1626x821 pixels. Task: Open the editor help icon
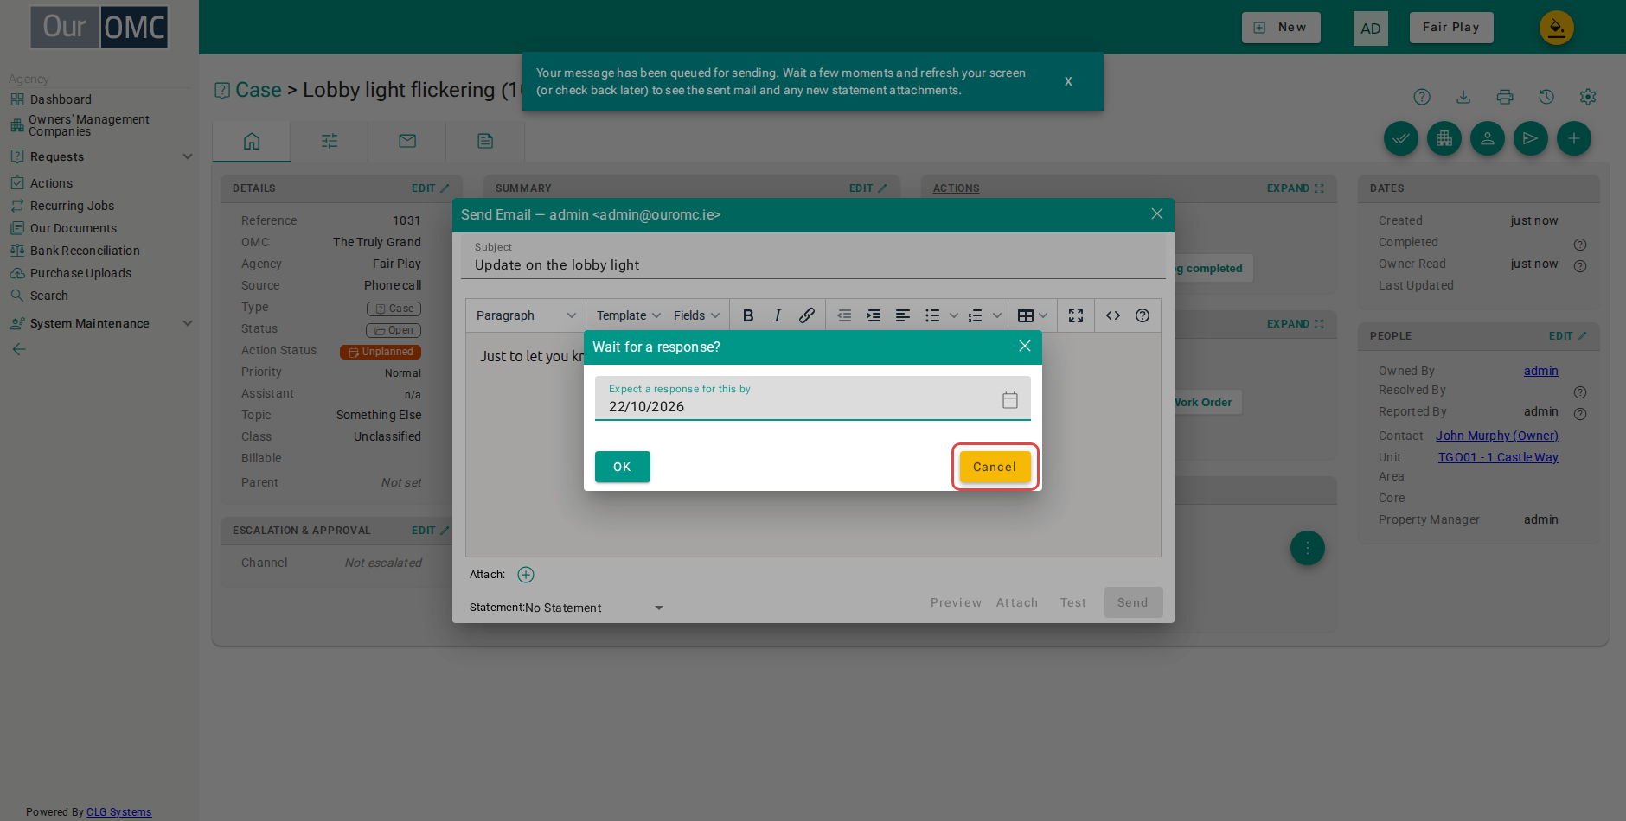1143,315
